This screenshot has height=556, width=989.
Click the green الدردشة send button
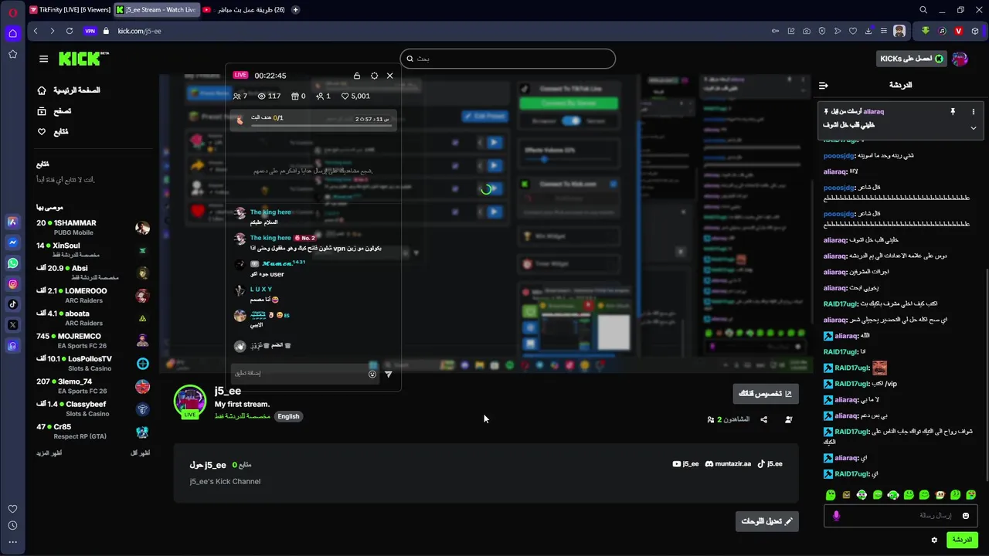click(962, 540)
